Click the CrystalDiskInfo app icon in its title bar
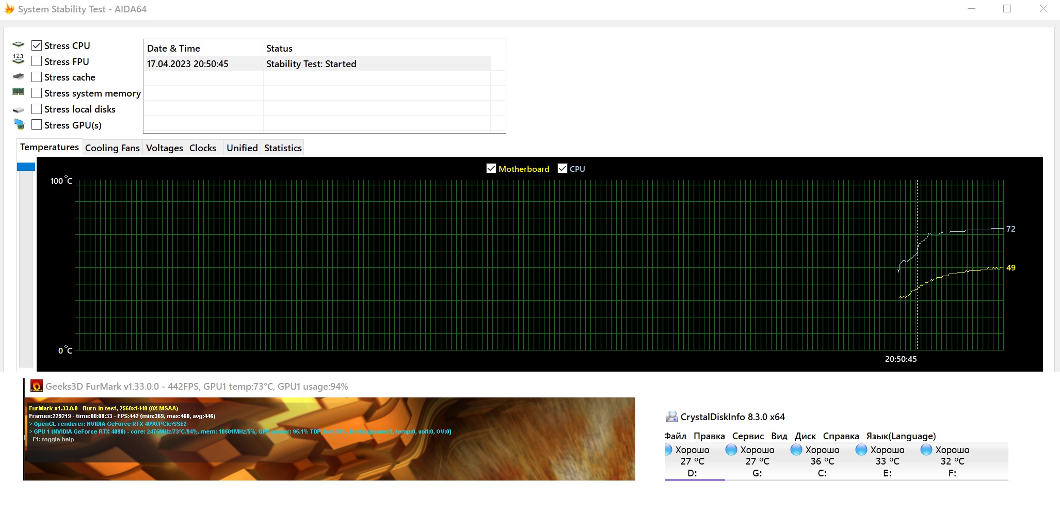Image resolution: width=1060 pixels, height=528 pixels. (671, 417)
